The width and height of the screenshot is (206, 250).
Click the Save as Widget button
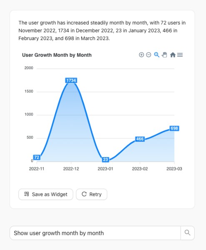point(46,194)
